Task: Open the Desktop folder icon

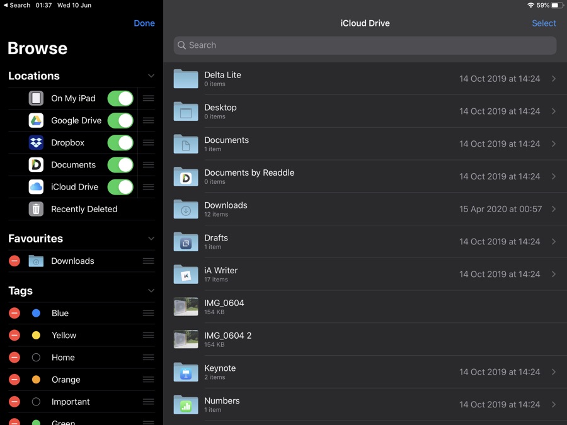Action: [186, 111]
